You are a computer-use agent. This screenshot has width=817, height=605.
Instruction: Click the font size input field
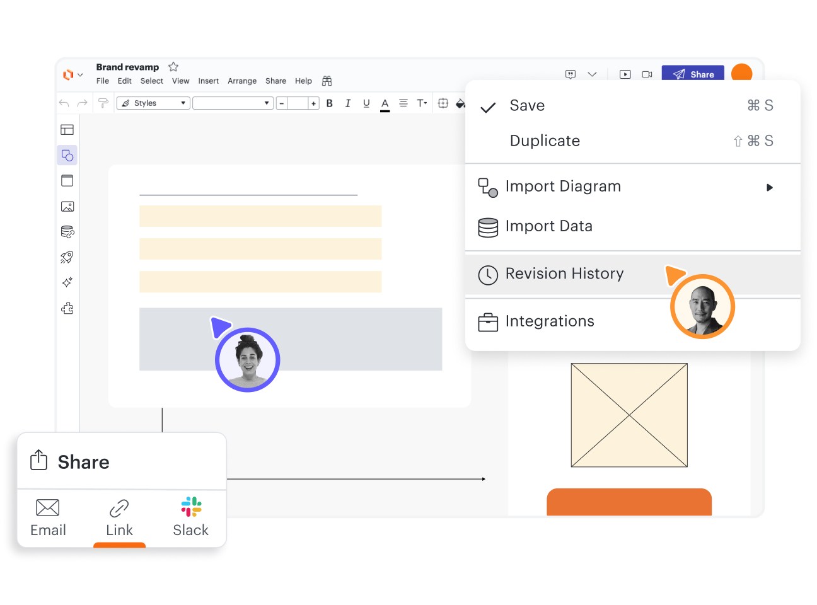[x=298, y=103]
